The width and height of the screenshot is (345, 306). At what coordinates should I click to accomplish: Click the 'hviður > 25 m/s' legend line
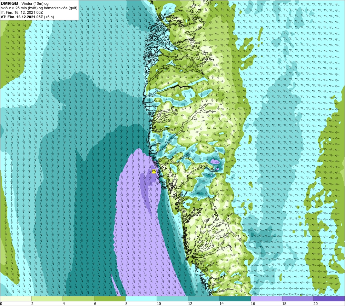click(x=39, y=8)
